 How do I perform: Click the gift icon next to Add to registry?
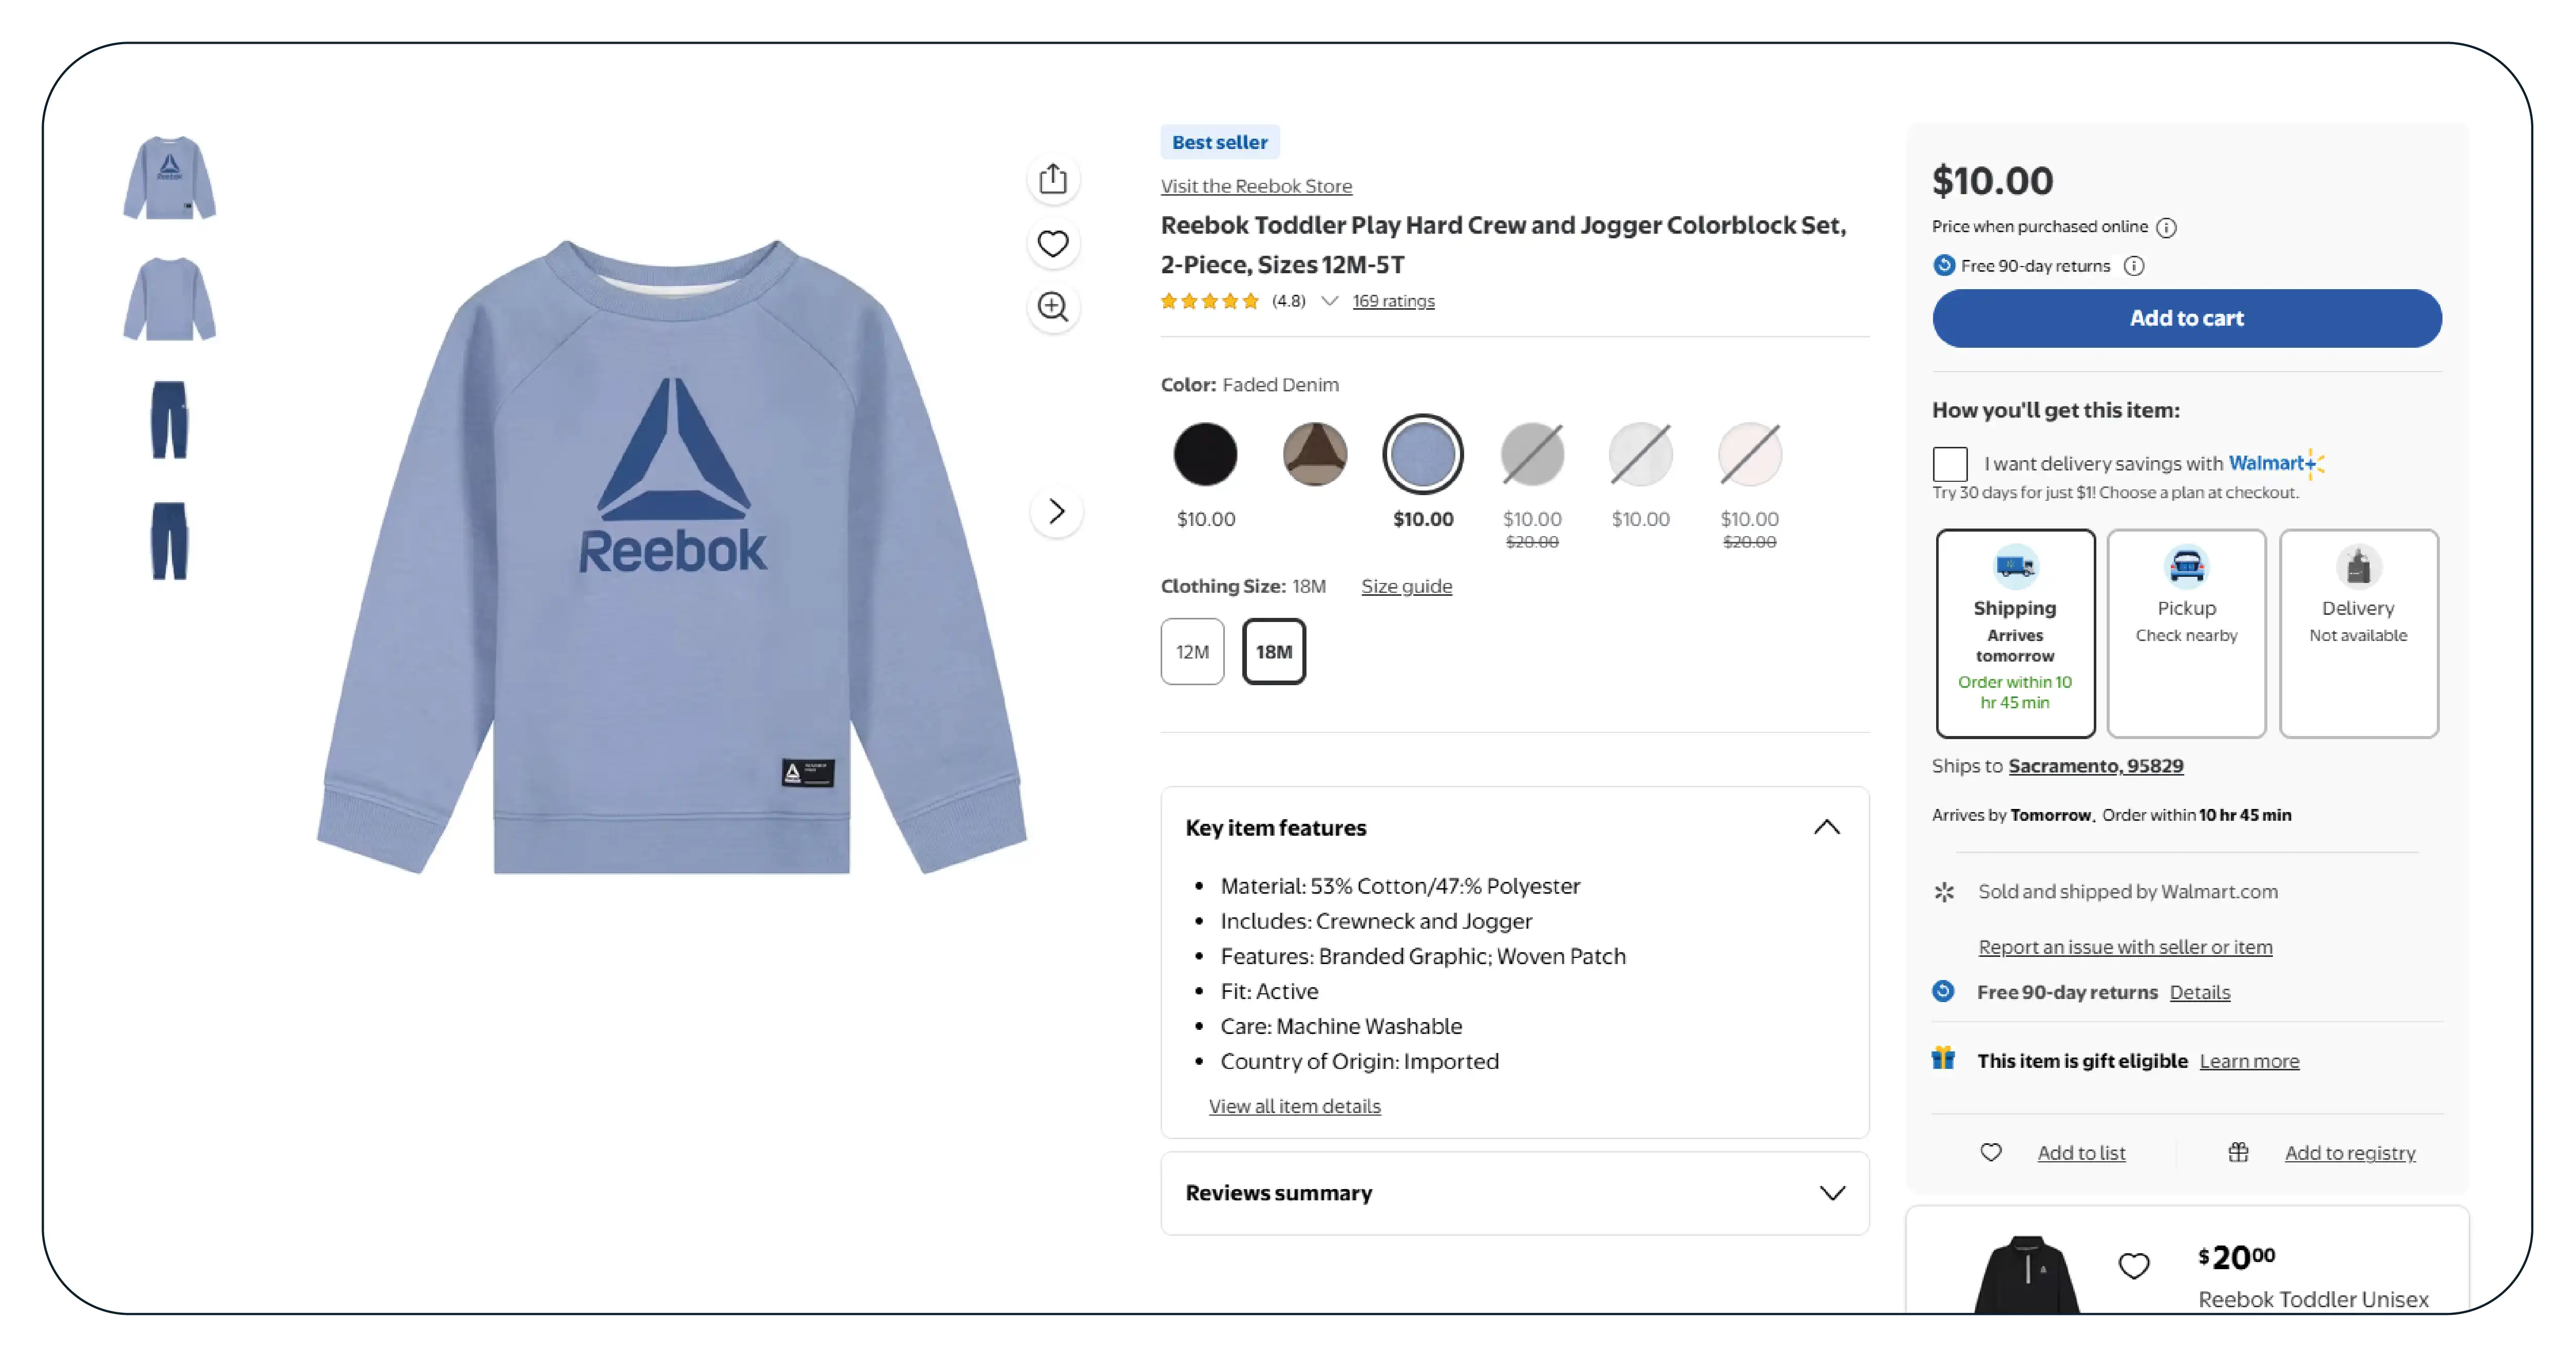click(x=2238, y=1152)
